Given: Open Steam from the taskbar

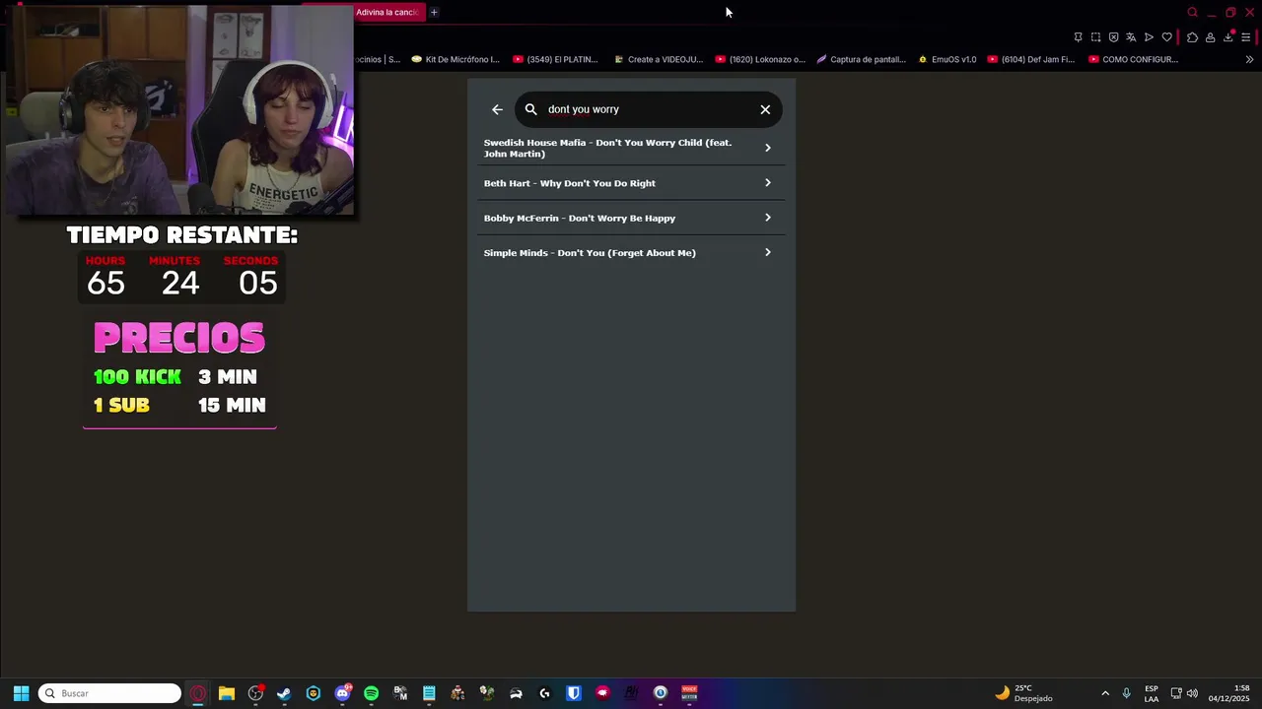Looking at the screenshot, I should coord(284,693).
